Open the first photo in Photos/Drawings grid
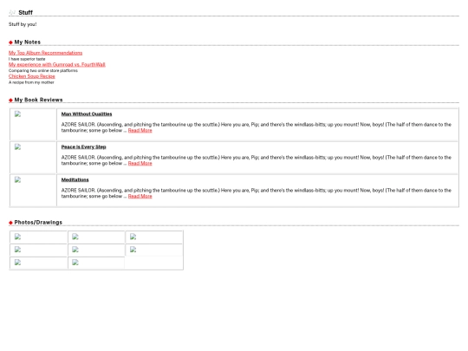This screenshot has height=351, width=468. pyautogui.click(x=17, y=237)
